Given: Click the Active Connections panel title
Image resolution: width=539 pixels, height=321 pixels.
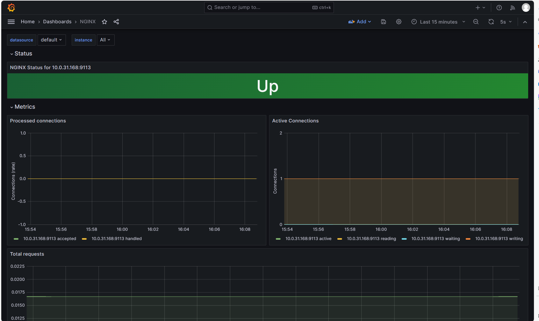Looking at the screenshot, I should [295, 121].
